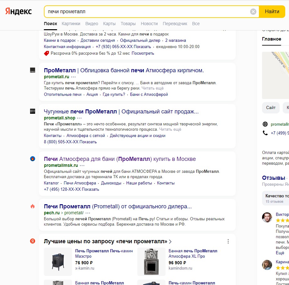Click the red Yandex favicon beside Лучшие цены

point(33,241)
